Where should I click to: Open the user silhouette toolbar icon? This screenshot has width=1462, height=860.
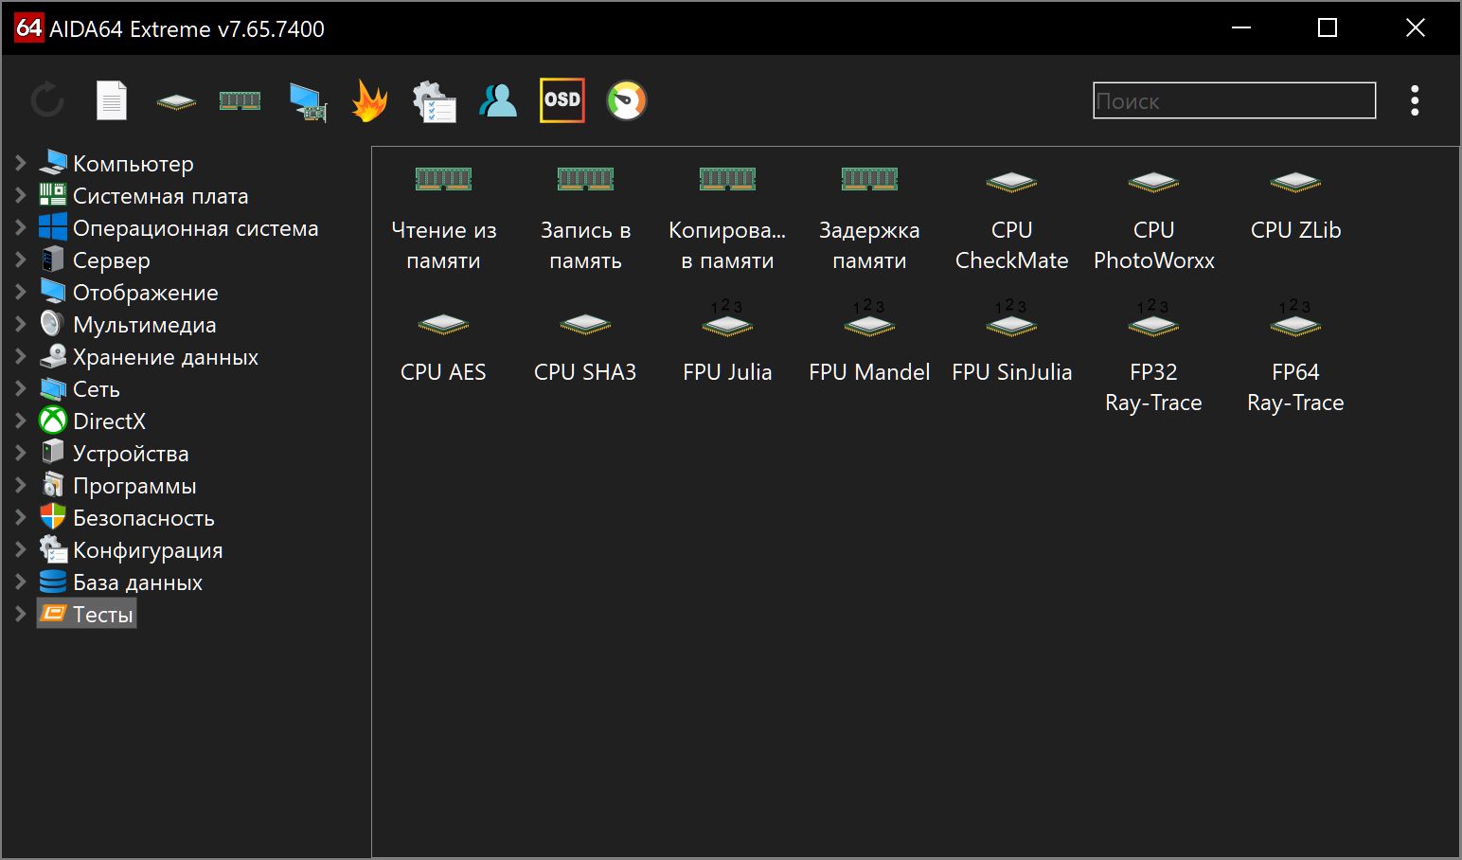click(498, 100)
